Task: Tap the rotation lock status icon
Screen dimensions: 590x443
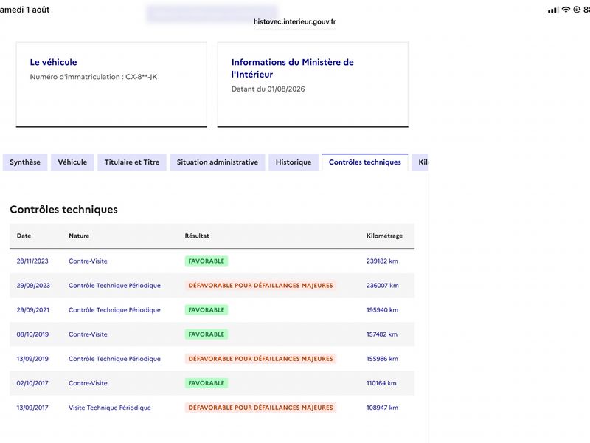Action: pyautogui.click(x=577, y=10)
